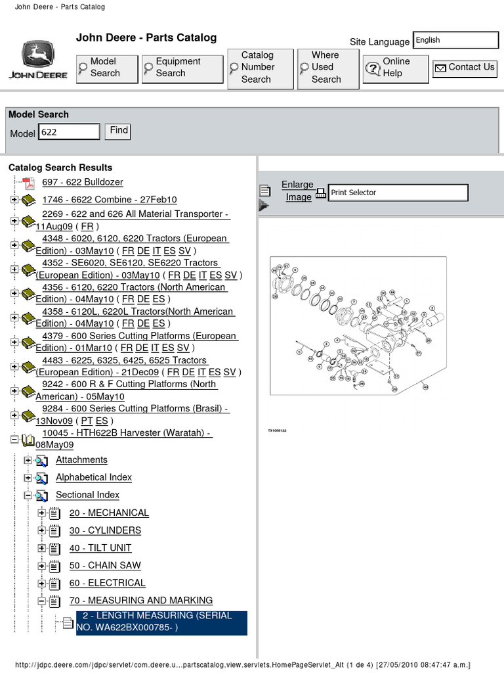Open the 4356 - 6120, 6220 Tractors link
Screen dimensions: 504x673
(x=131, y=292)
